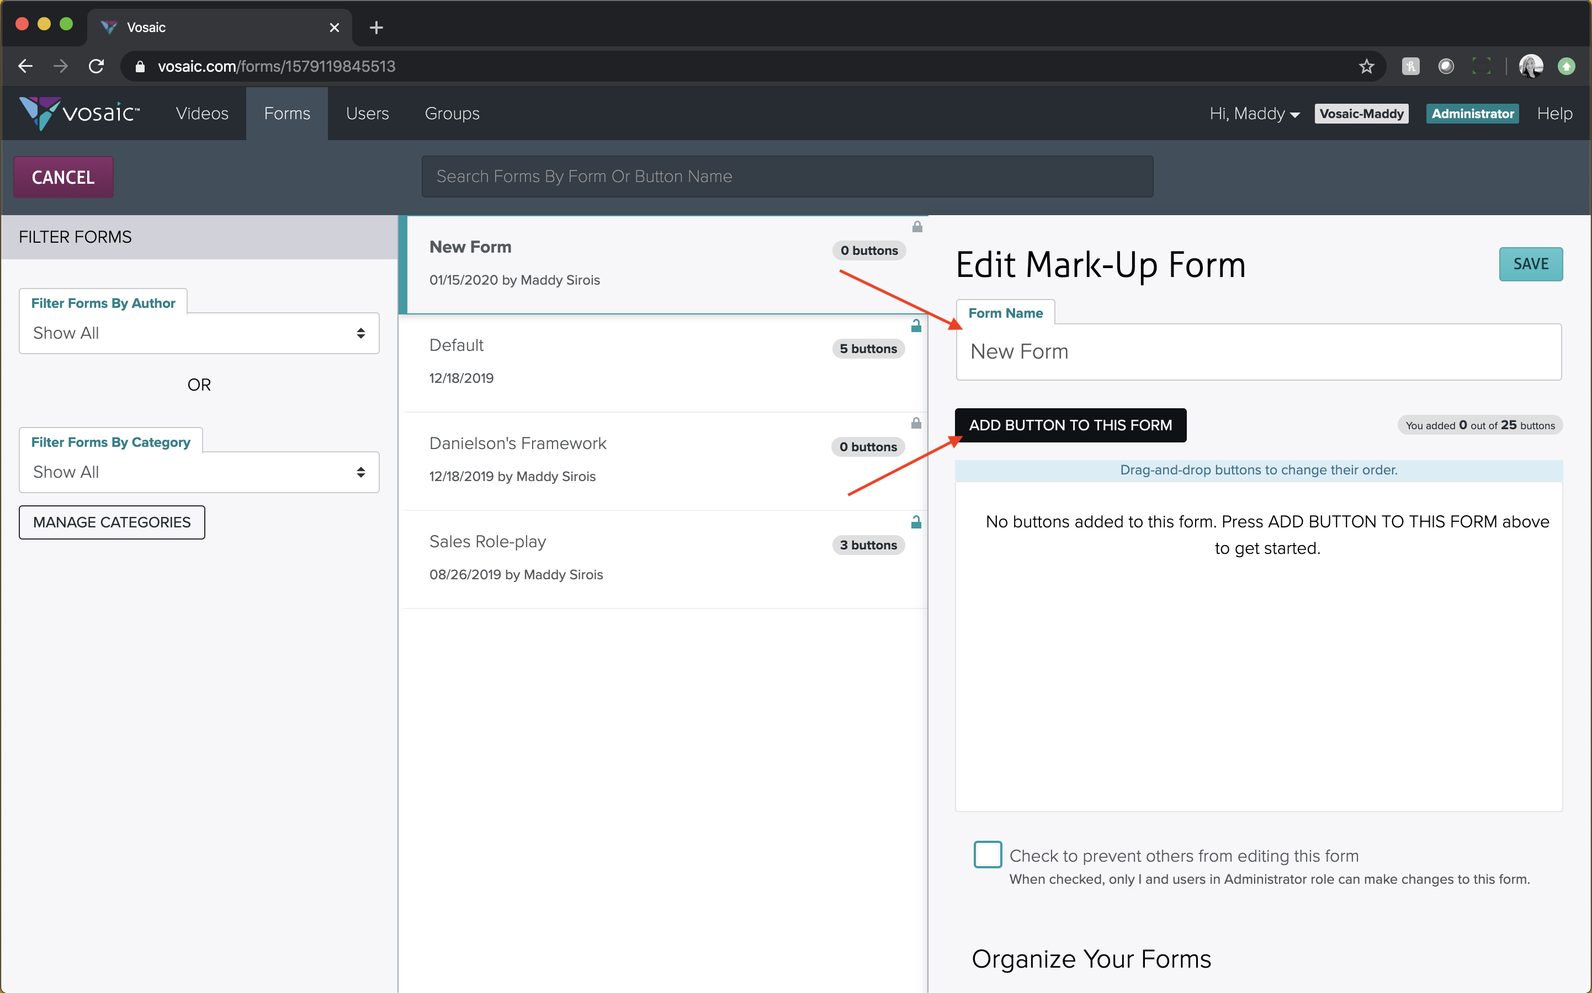1592x993 pixels.
Task: Open the Danielson's Framework form
Action: (x=663, y=461)
